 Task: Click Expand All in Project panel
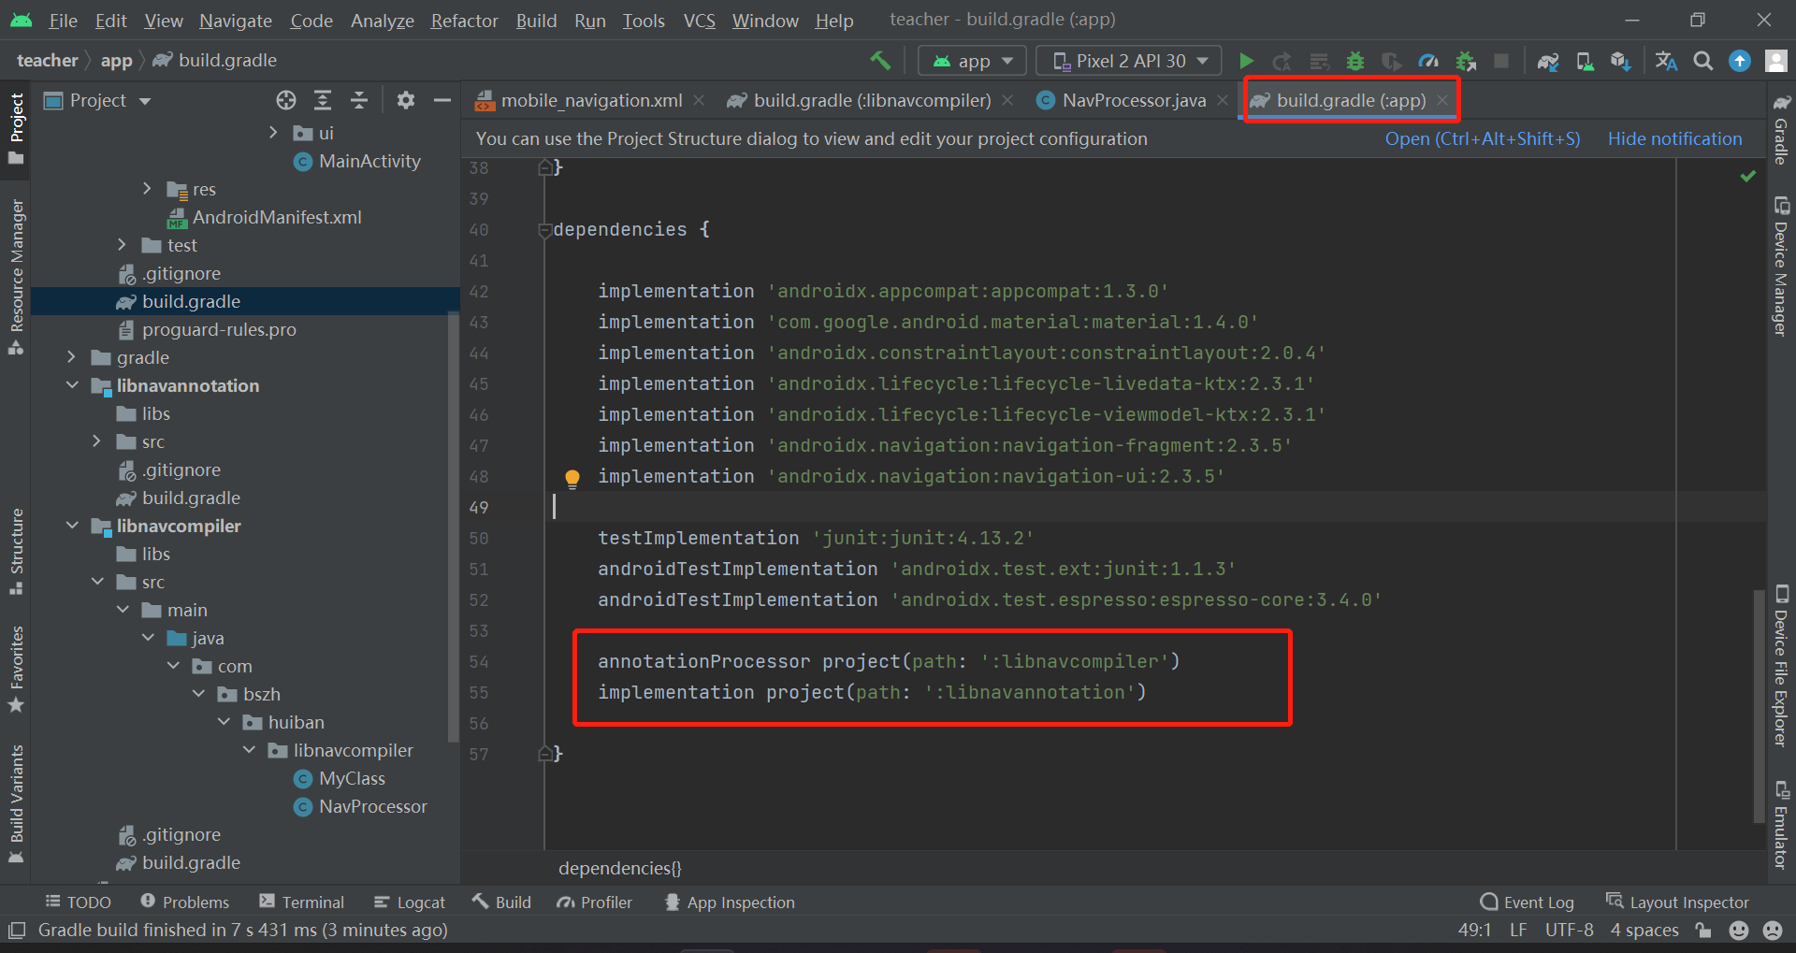(x=323, y=100)
